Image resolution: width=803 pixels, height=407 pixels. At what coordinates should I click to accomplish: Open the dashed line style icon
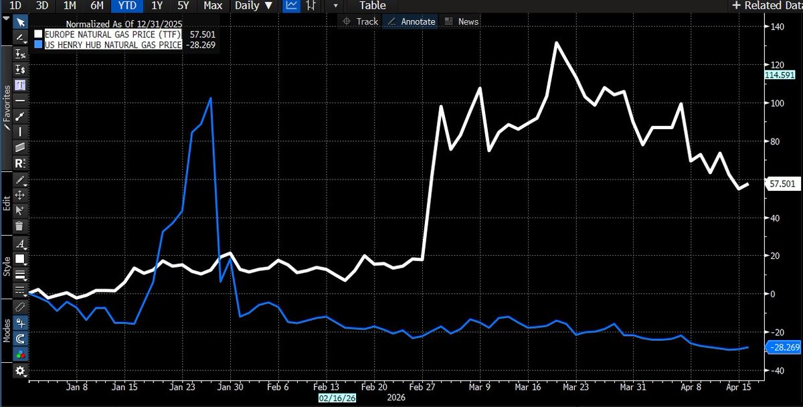click(20, 290)
